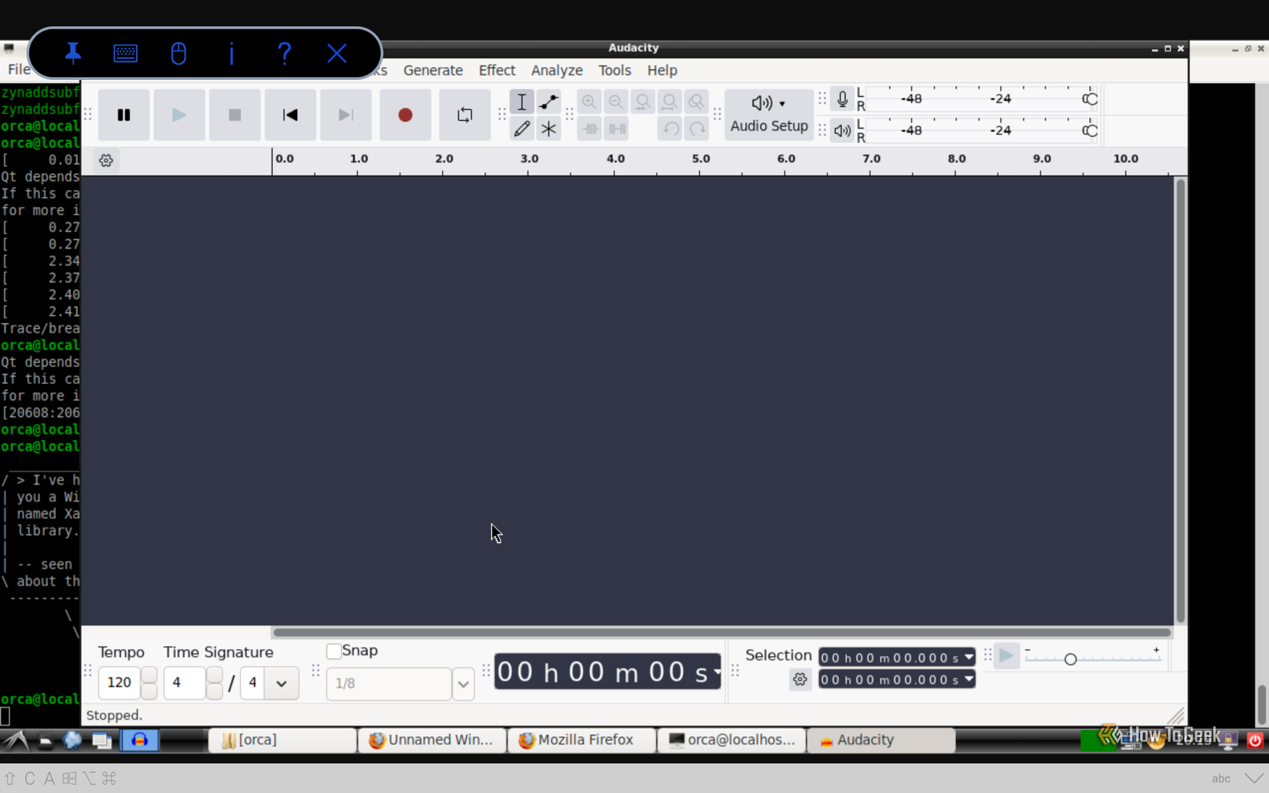The width and height of the screenshot is (1269, 793).
Task: Enable the Snap checkbox
Action: pos(334,651)
